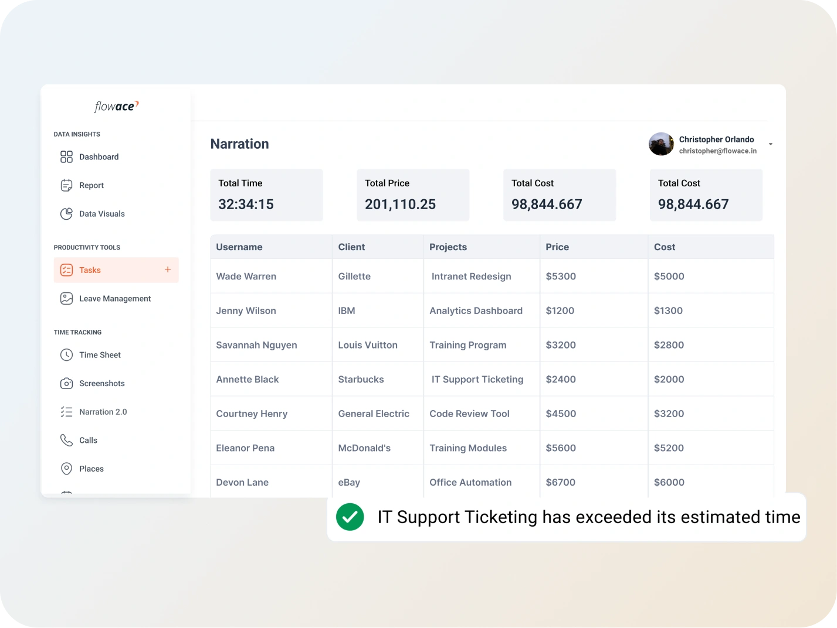Sort by the Username column header
This screenshot has width=837, height=628.
point(239,247)
